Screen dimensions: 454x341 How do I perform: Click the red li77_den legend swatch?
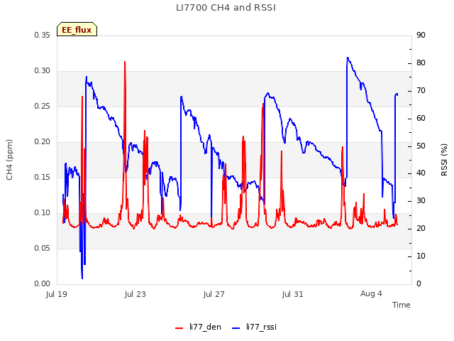179,328
